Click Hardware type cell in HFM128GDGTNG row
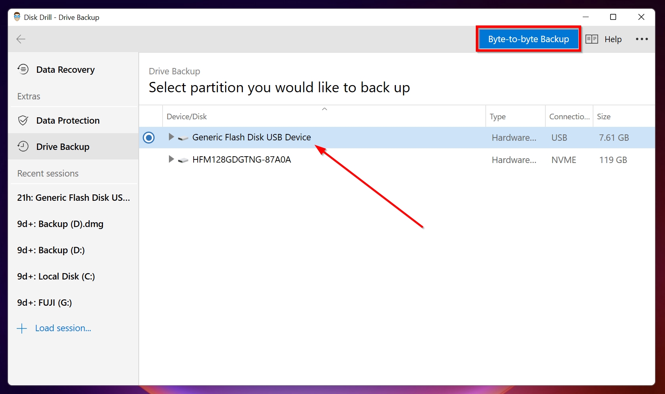The height and width of the screenshot is (394, 665). [514, 160]
